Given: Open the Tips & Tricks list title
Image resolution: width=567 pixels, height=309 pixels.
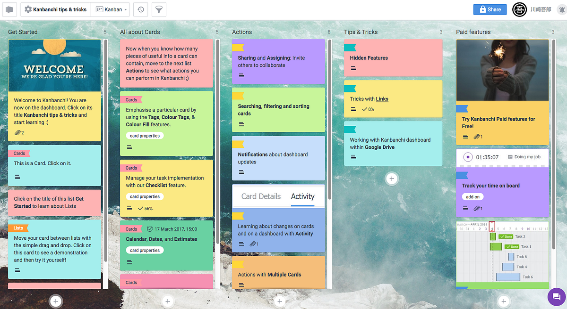Looking at the screenshot, I should 361,32.
